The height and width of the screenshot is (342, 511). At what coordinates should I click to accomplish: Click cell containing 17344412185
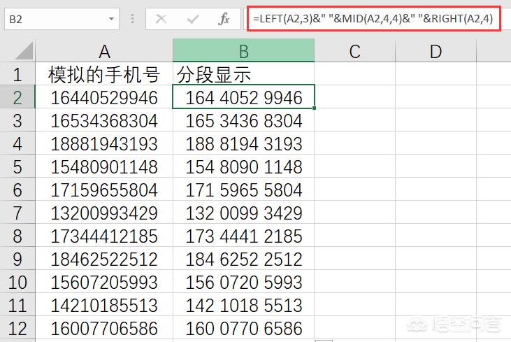pyautogui.click(x=104, y=236)
